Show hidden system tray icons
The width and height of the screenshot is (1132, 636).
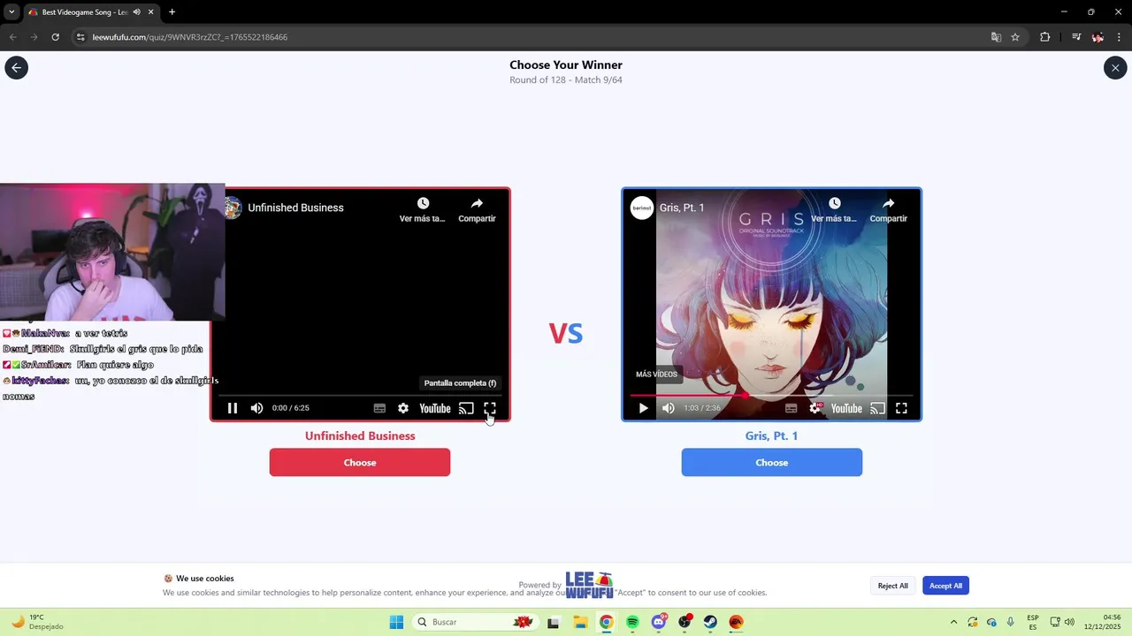[x=953, y=622]
